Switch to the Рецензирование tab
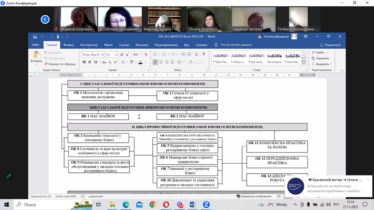The height and width of the screenshot is (210, 374). 166,45
